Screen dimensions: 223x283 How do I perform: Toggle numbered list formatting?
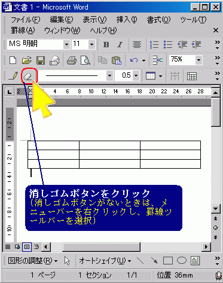[x=154, y=44]
